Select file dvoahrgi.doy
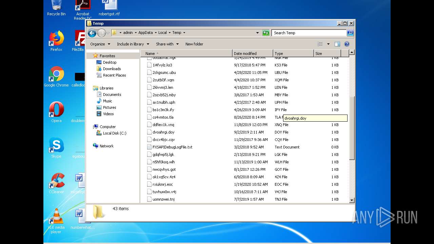The image size is (434, 244). click(163, 132)
